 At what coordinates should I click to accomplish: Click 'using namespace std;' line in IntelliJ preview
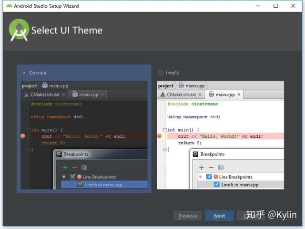(193, 117)
